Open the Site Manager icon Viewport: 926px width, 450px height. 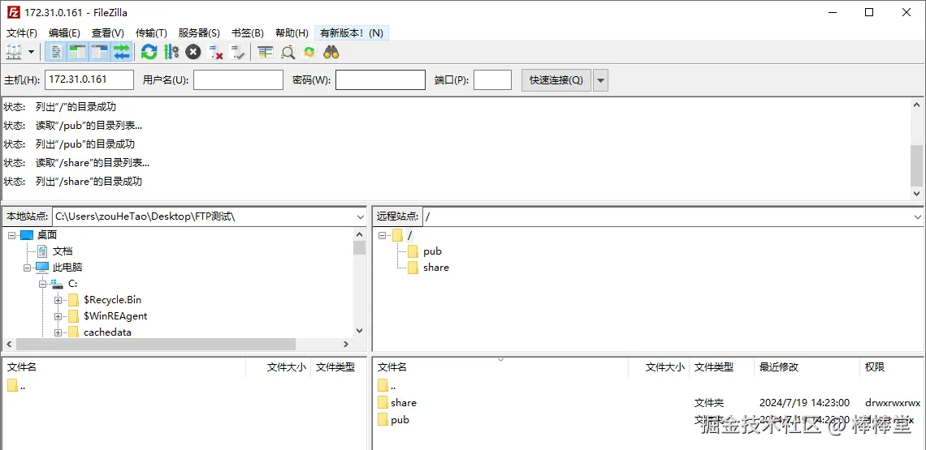coord(13,53)
